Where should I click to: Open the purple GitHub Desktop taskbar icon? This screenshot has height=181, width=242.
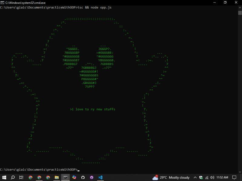tap(92, 177)
